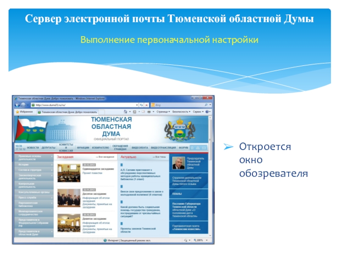
Task: Open the address bar history dropdown
Action: click(x=137, y=105)
